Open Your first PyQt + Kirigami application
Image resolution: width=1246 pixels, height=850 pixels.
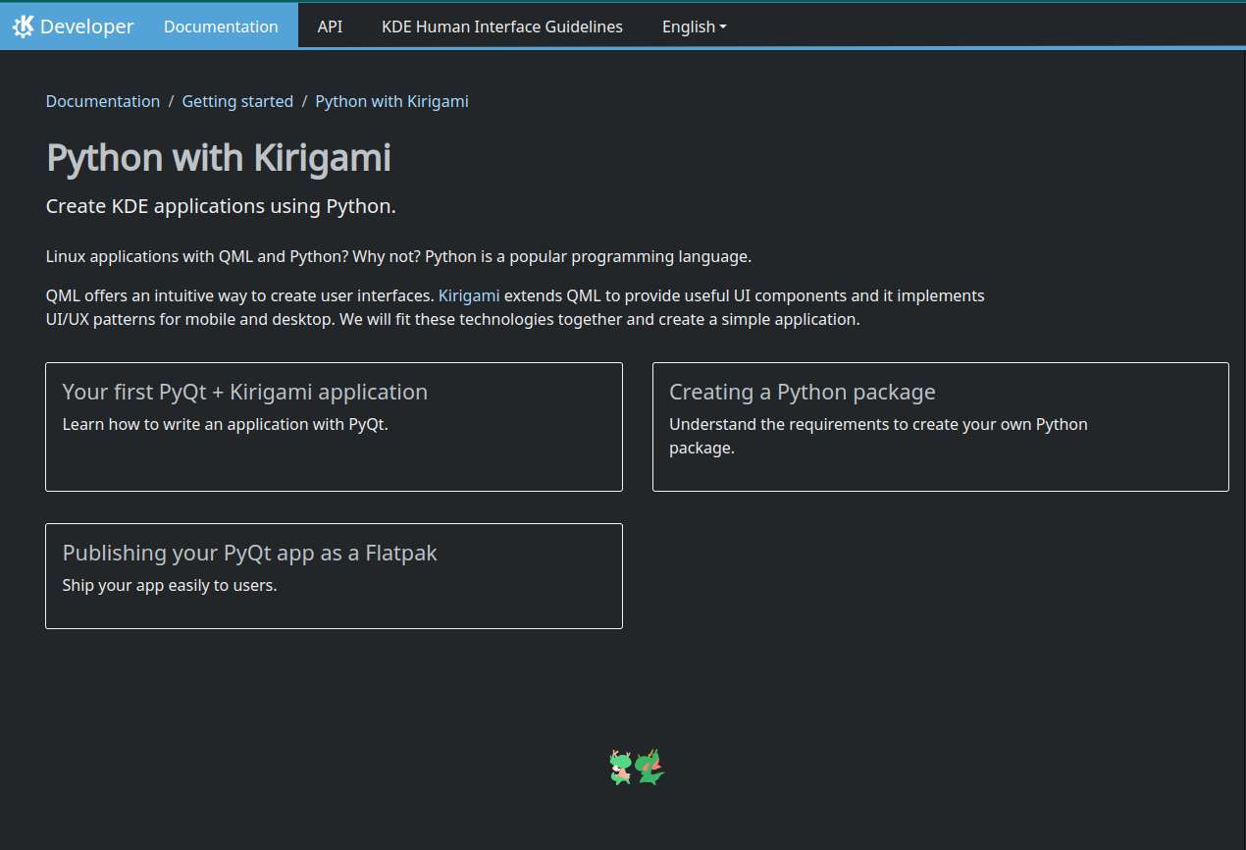pos(245,392)
